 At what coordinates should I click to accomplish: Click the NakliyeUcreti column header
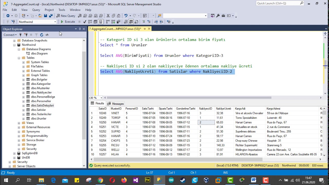click(223, 109)
